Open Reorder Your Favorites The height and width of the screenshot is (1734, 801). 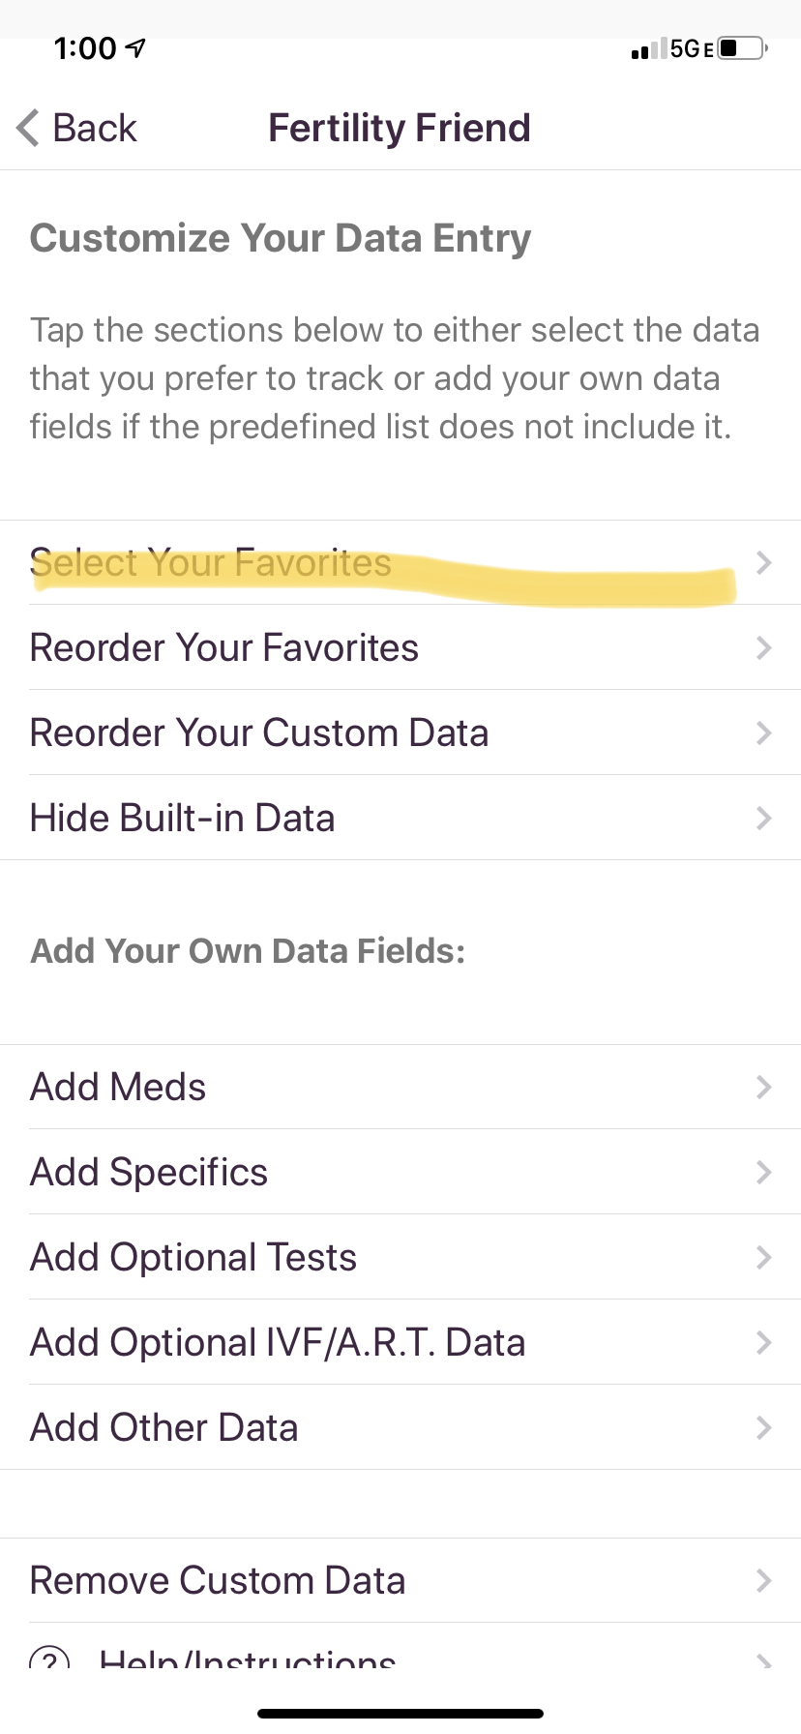[224, 648]
